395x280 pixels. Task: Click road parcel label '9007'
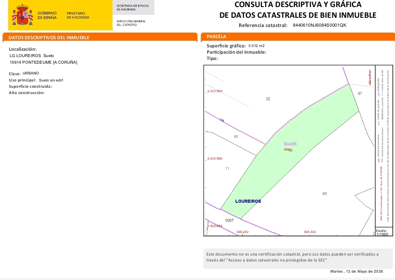click(229, 220)
